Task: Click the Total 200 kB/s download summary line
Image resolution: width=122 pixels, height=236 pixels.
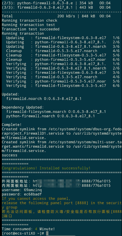Action: [x=56, y=16]
